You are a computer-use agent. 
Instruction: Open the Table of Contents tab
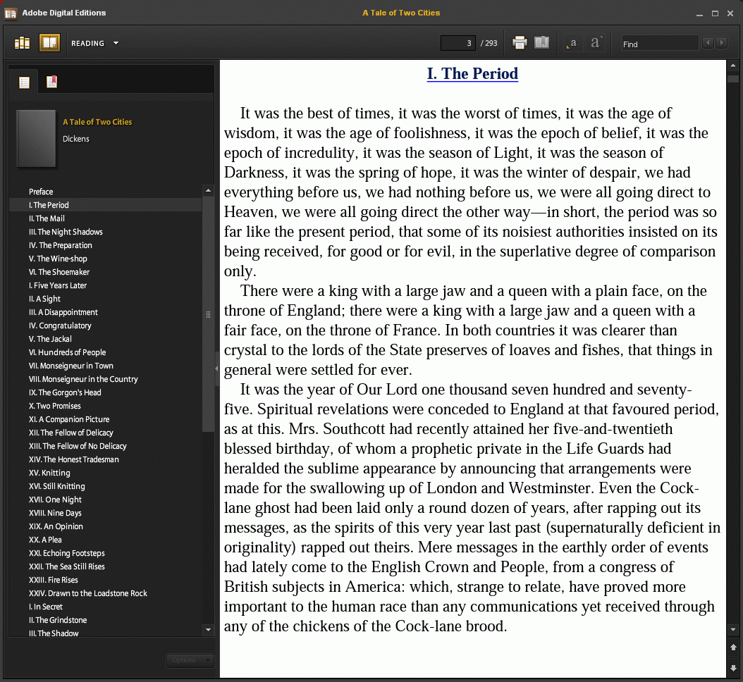click(x=24, y=82)
